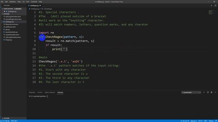The width and height of the screenshot is (218, 122).
Task: Select the dotRegex.py editor tab
Action: click(34, 5)
